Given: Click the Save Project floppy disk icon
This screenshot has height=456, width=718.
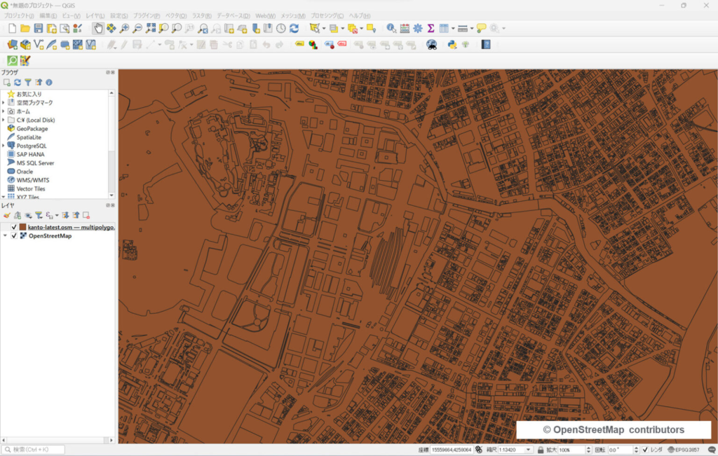Looking at the screenshot, I should (x=39, y=28).
